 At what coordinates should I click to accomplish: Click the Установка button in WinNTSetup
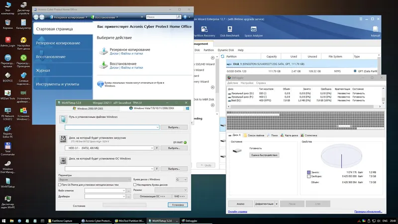(178, 205)
